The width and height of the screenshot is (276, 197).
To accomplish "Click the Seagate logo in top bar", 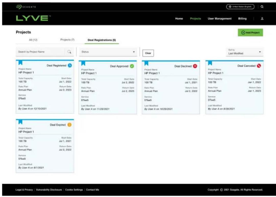I will (x=26, y=7).
